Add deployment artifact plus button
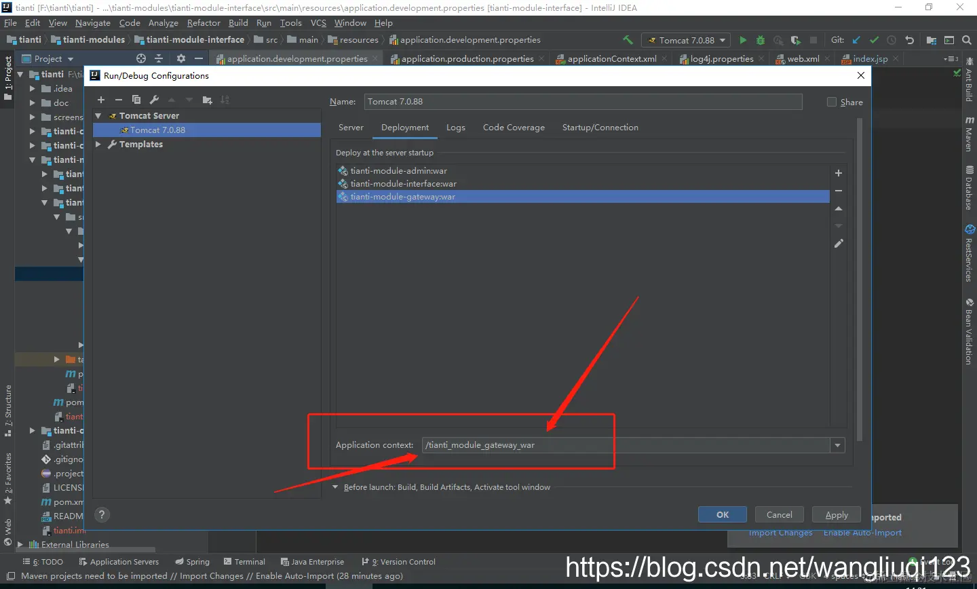977x589 pixels. (839, 173)
